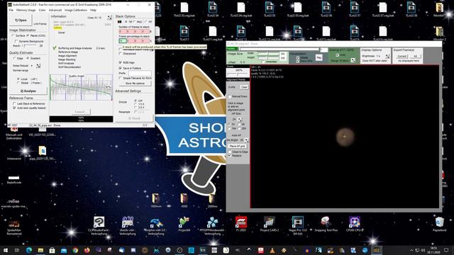This screenshot has width=454, height=255.
Task: Open Snipping Tool Plus desktop shortcut
Action: click(x=326, y=224)
